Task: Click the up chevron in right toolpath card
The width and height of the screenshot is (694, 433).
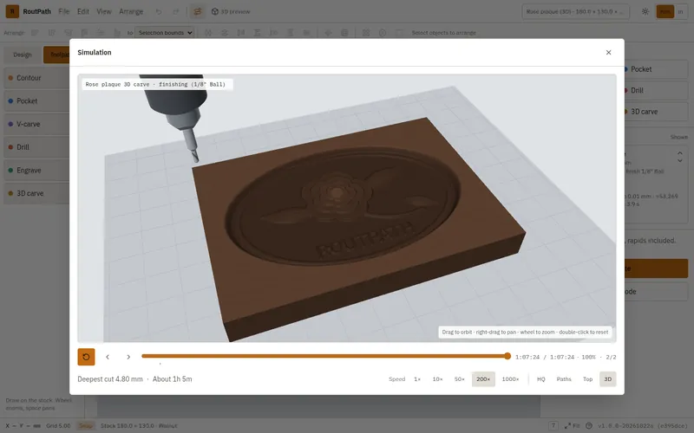Action: 680,153
